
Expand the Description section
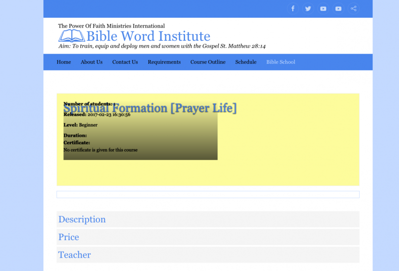click(208, 219)
